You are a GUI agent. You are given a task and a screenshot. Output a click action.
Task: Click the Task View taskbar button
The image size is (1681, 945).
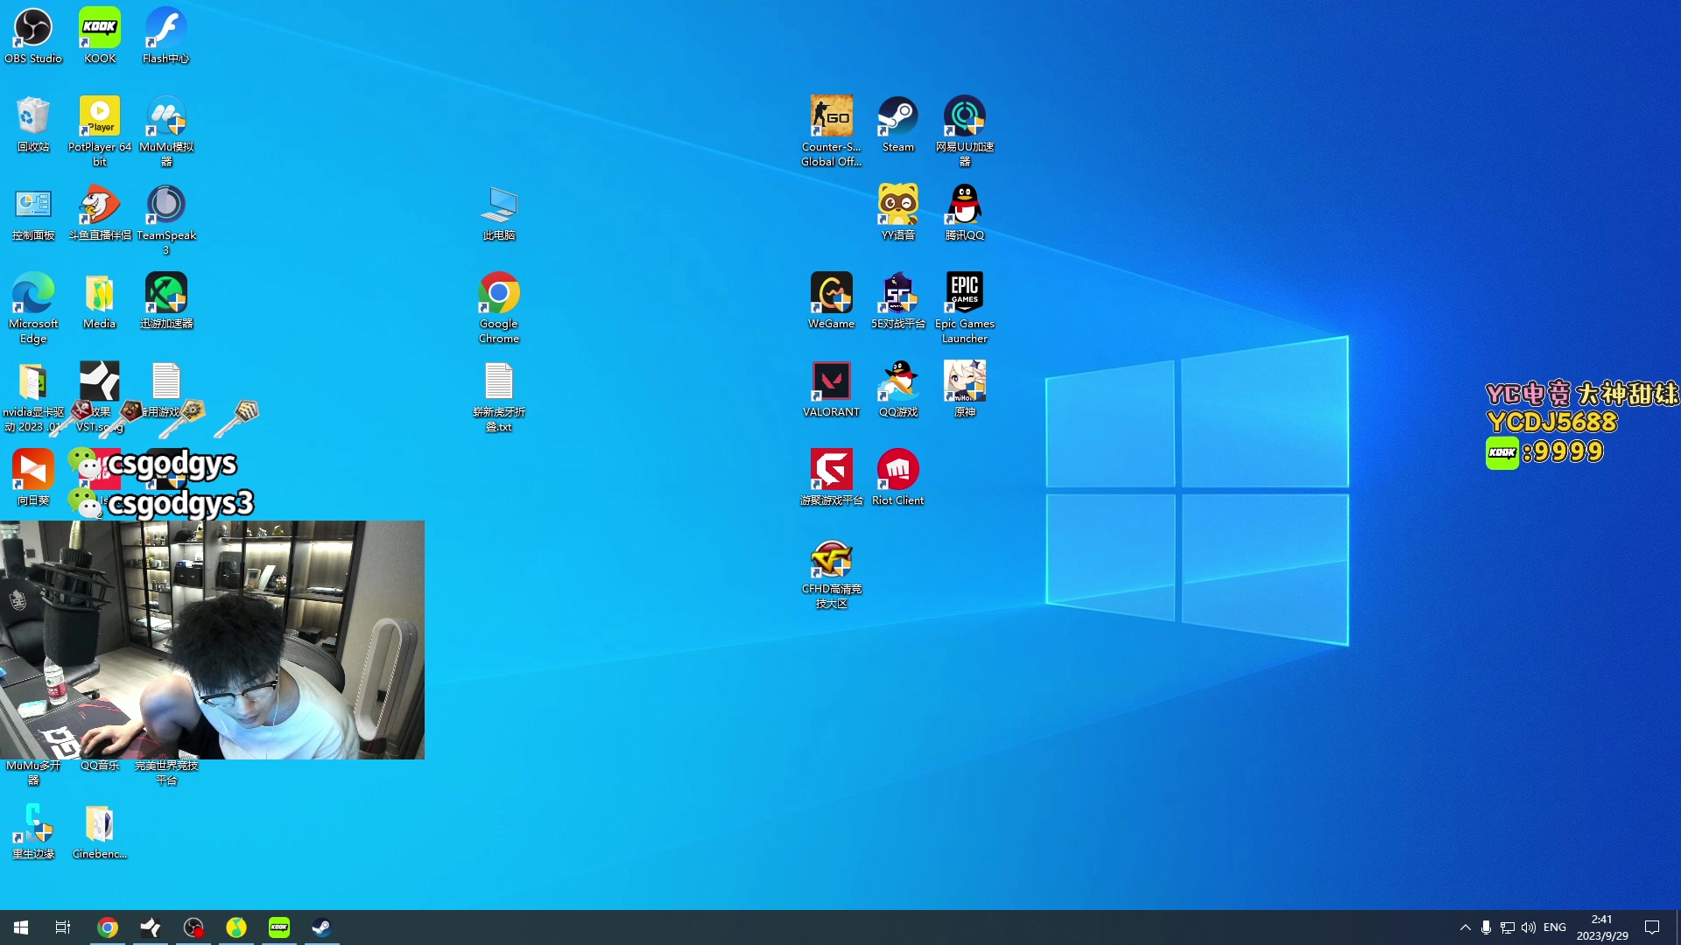pos(63,927)
